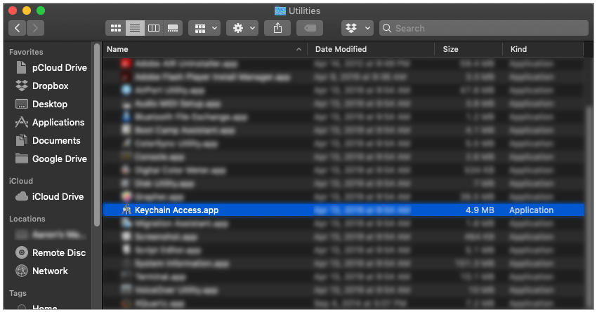Click the Utilities folder title icon
The height and width of the screenshot is (312, 597).
point(280,11)
